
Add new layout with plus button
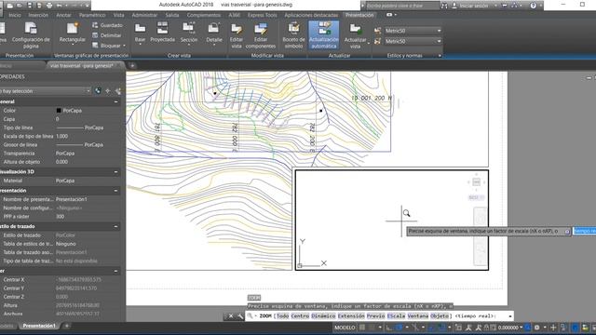point(67,326)
